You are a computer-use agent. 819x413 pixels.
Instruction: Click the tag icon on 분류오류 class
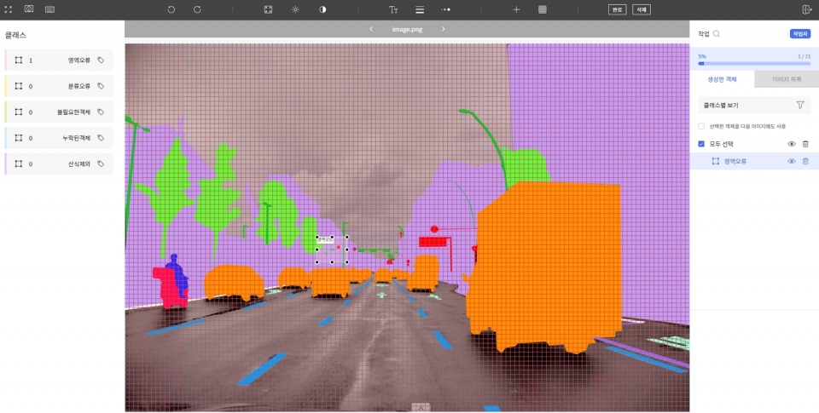[101, 86]
